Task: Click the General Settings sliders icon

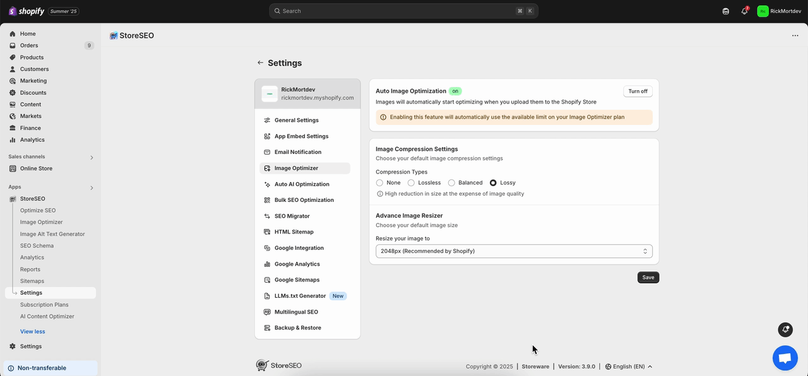Action: coord(268,120)
